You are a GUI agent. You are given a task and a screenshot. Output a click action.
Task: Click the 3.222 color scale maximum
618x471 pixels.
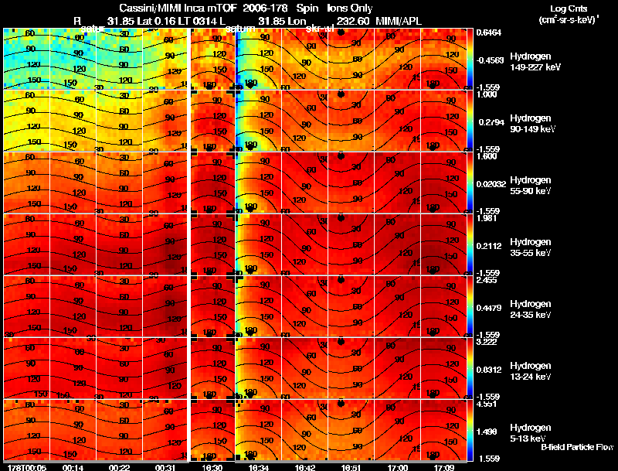487,342
